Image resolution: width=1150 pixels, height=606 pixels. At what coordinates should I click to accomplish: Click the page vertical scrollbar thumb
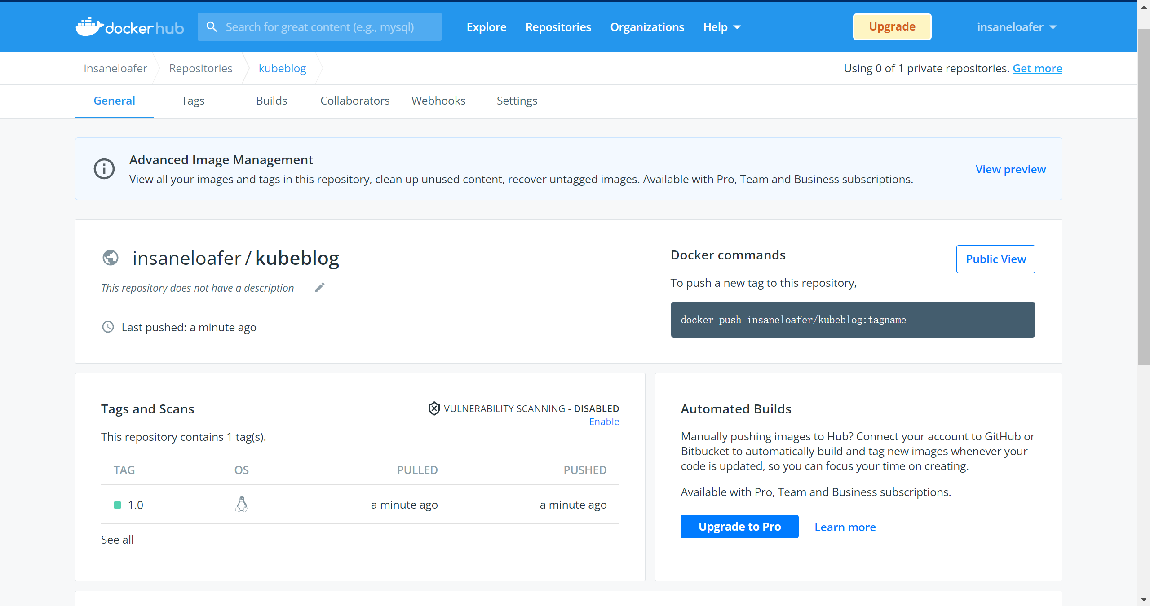1144,197
